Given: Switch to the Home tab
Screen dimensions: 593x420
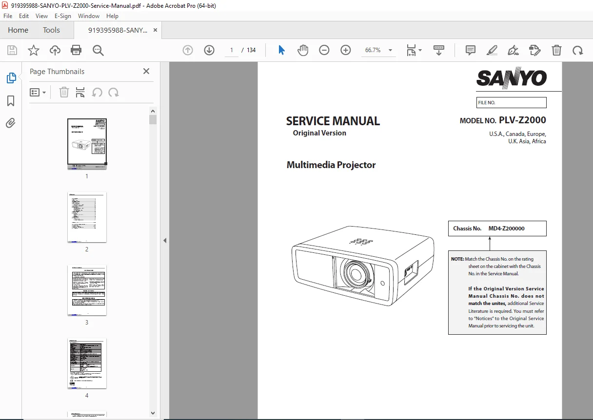Looking at the screenshot, I should click(x=18, y=30).
